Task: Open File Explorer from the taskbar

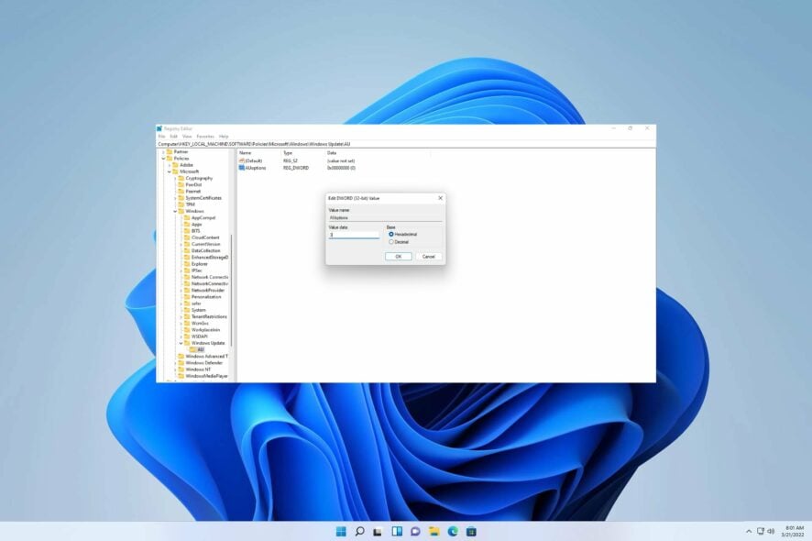Action: [x=434, y=531]
